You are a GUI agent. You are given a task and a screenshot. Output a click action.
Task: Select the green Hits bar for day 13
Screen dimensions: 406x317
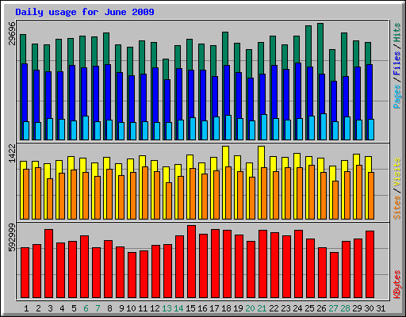166,69
